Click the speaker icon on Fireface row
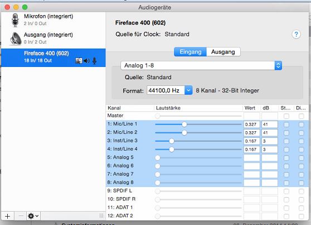311x225 pixels. (86, 61)
